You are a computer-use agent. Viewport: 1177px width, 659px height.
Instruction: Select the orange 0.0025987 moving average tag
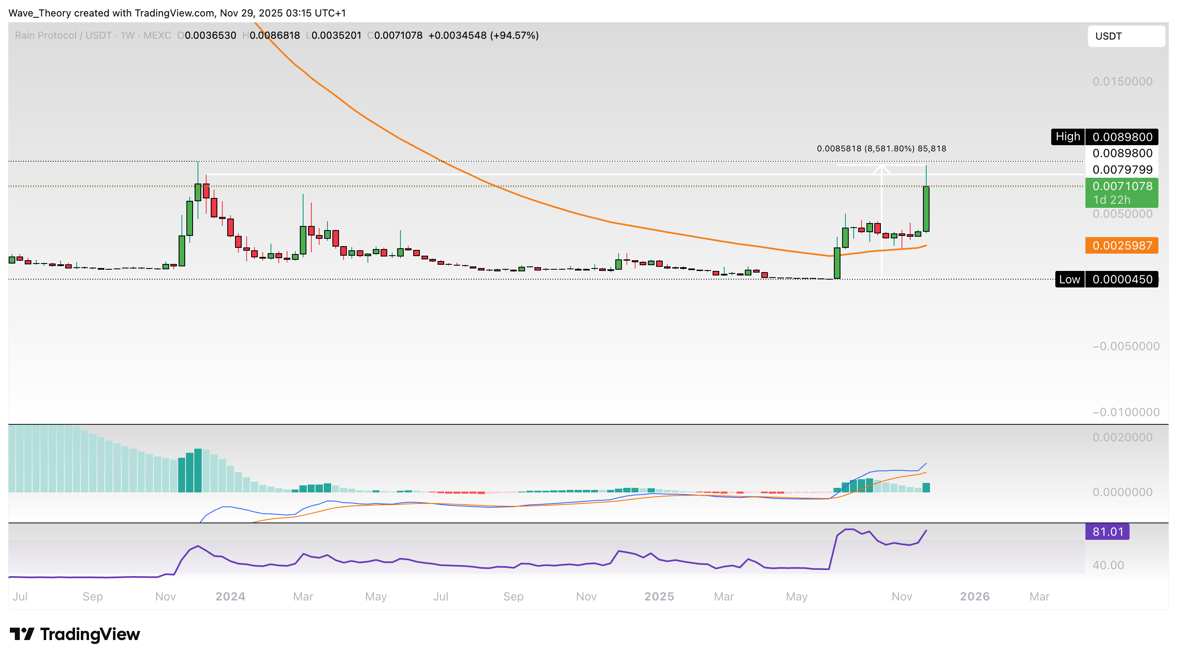(1122, 245)
